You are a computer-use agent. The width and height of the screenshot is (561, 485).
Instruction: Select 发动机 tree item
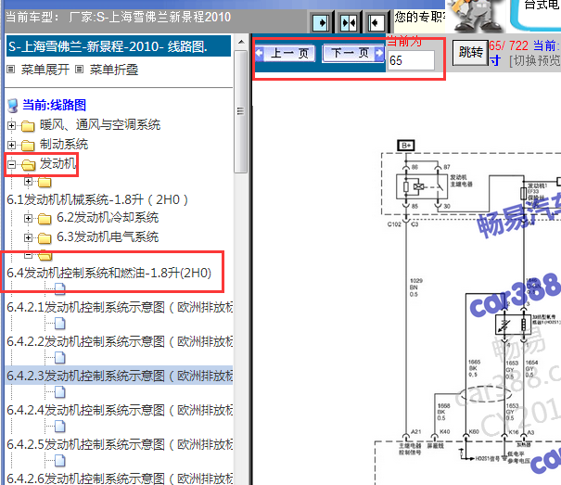click(x=57, y=163)
